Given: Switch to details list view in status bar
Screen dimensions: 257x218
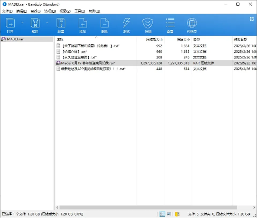Looking at the screenshot, I should [x=162, y=214].
